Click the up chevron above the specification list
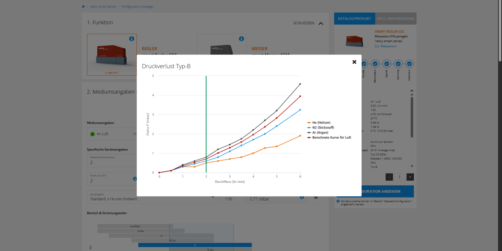 pyautogui.click(x=412, y=91)
